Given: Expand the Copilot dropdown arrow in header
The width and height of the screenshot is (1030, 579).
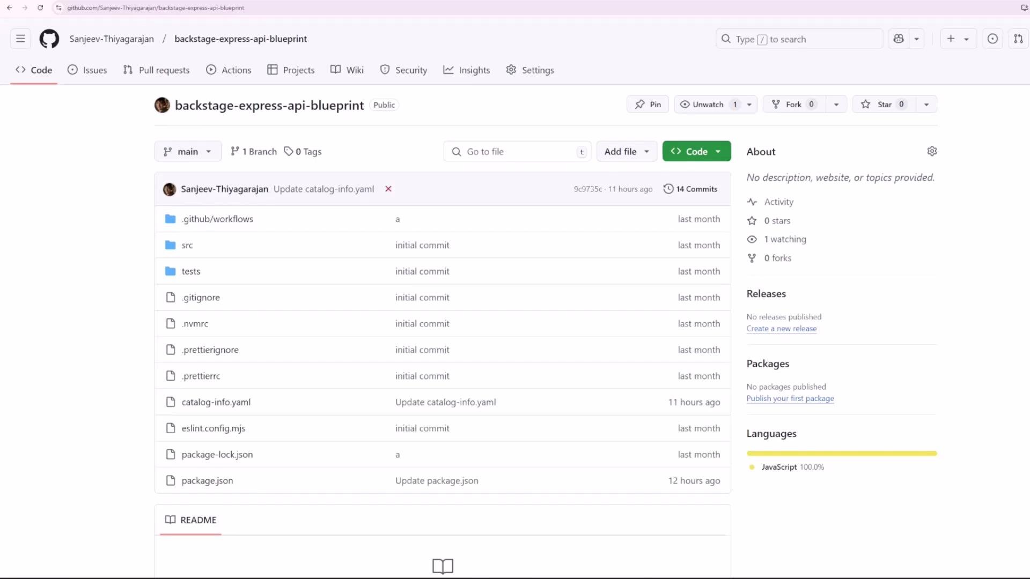Looking at the screenshot, I should tap(917, 39).
